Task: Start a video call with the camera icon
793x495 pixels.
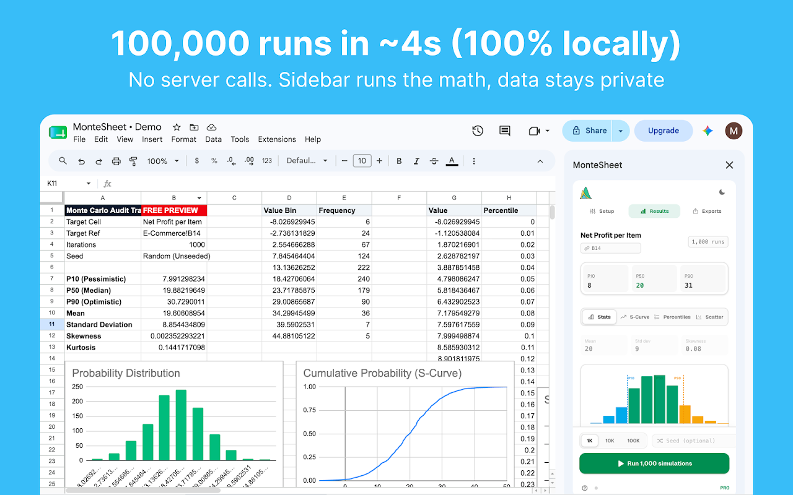Action: tap(533, 131)
